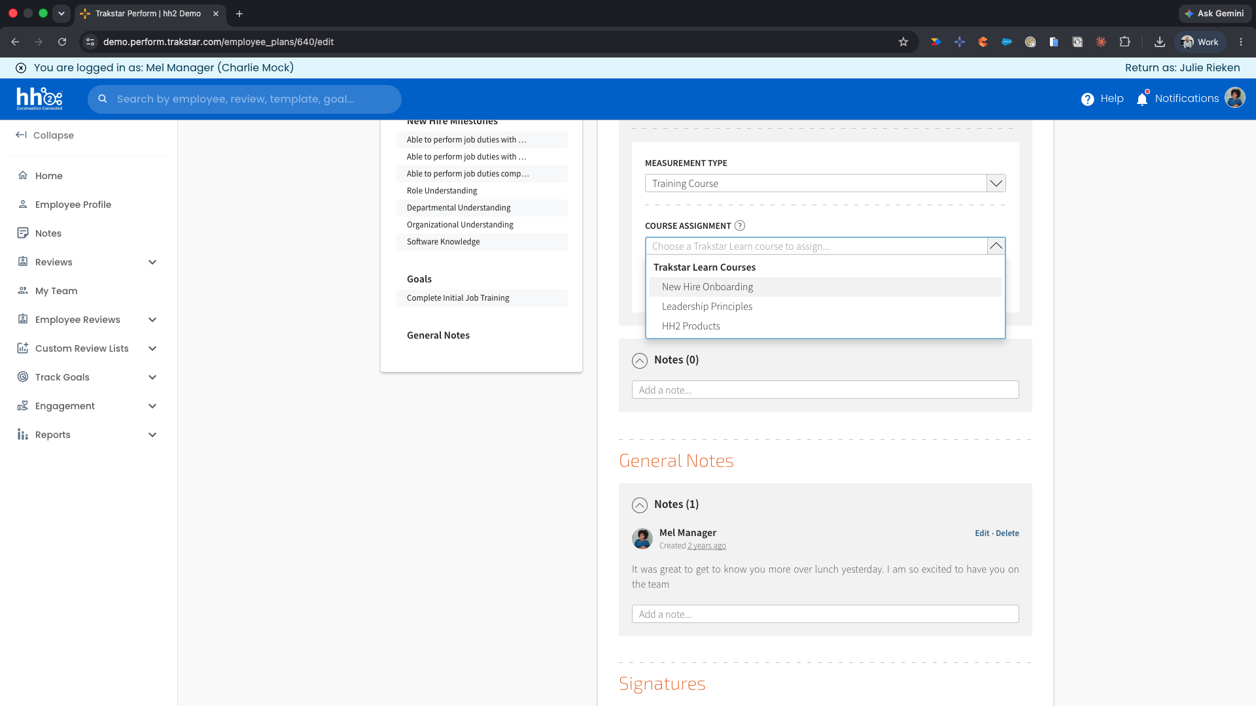Jump to Role Understanding in outline

(x=482, y=191)
